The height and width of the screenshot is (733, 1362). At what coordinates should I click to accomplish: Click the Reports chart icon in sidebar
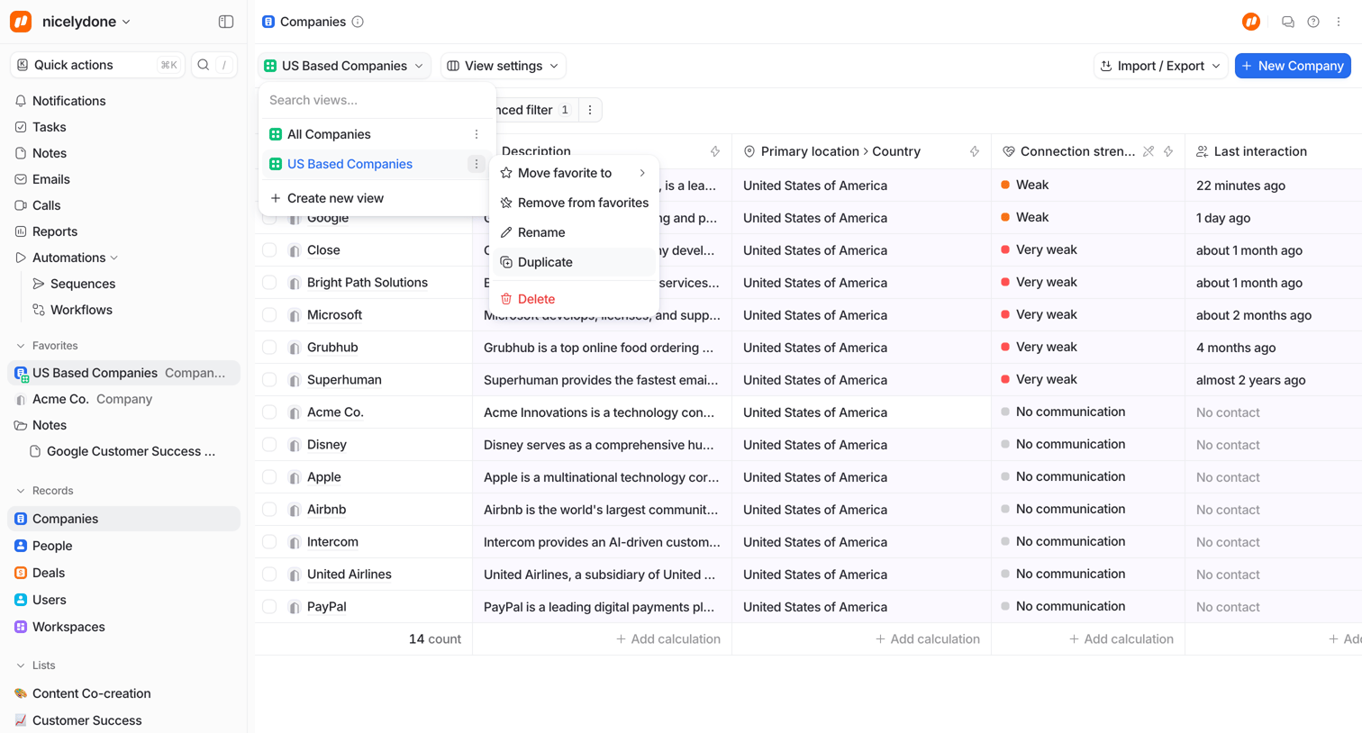tap(21, 231)
